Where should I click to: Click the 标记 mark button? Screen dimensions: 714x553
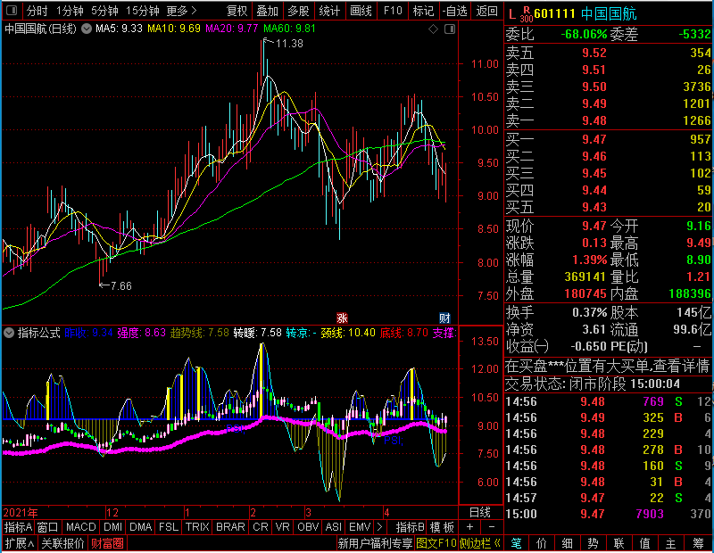coord(423,11)
